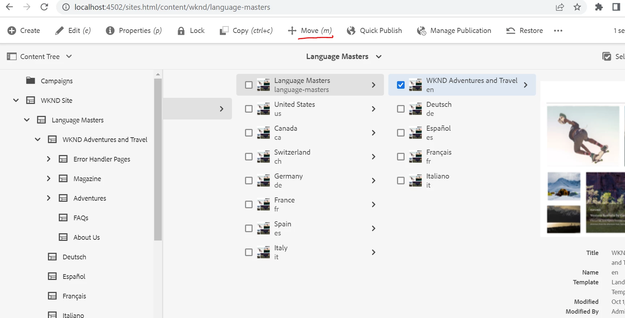Click the Edit pencil icon
Image resolution: width=625 pixels, height=318 pixels.
click(x=59, y=31)
